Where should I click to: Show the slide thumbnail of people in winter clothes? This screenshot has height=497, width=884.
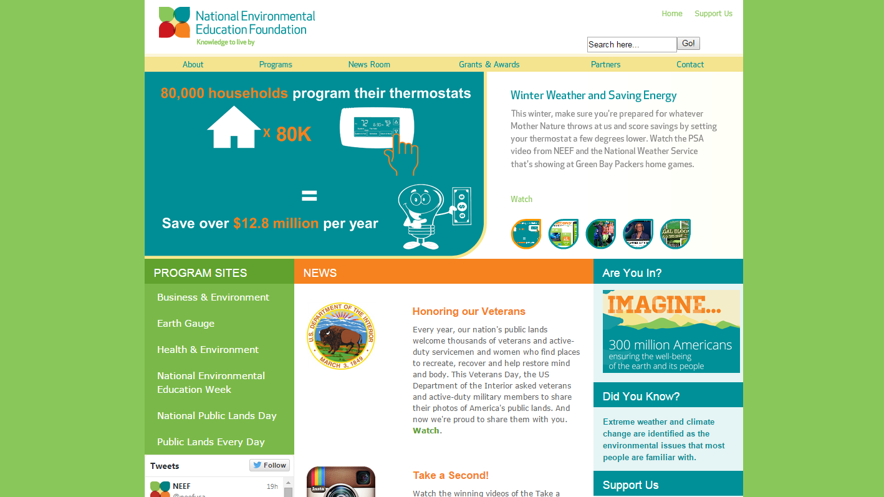(600, 234)
